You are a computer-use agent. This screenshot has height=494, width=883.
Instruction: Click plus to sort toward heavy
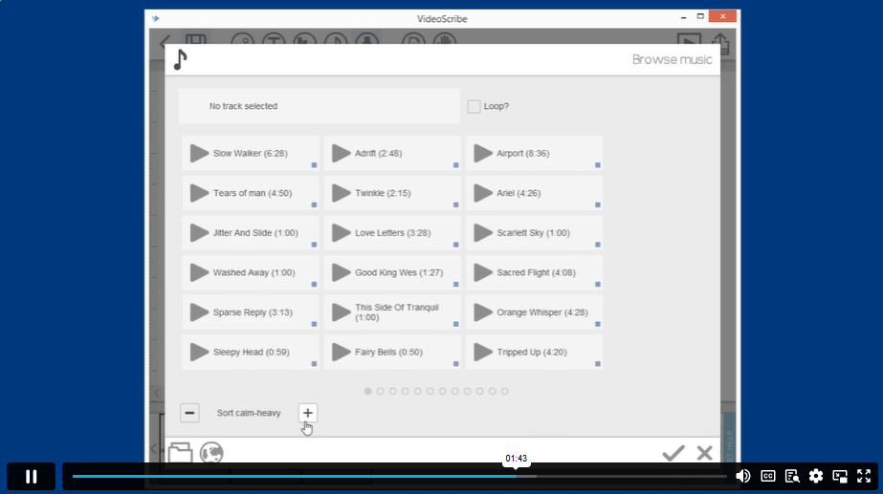tap(307, 413)
